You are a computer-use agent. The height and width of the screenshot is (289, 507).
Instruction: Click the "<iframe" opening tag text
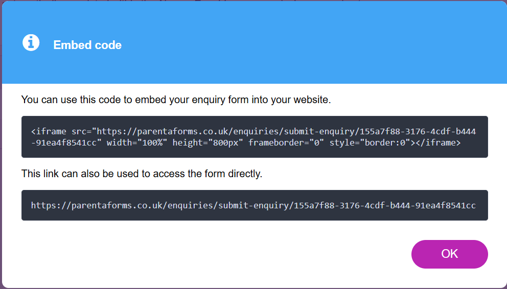coord(49,131)
